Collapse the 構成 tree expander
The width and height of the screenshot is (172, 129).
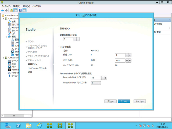point(6,37)
